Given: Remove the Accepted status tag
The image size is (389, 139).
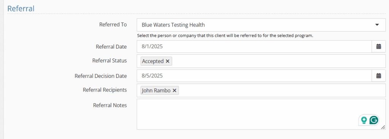Looking at the screenshot, I should click(168, 61).
